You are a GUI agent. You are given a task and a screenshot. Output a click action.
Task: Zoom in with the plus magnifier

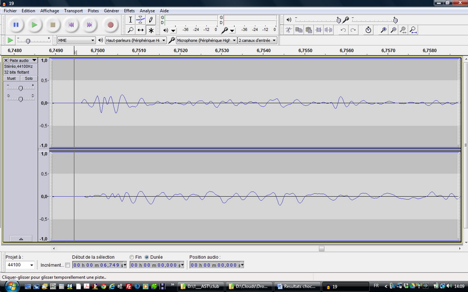[x=384, y=30]
